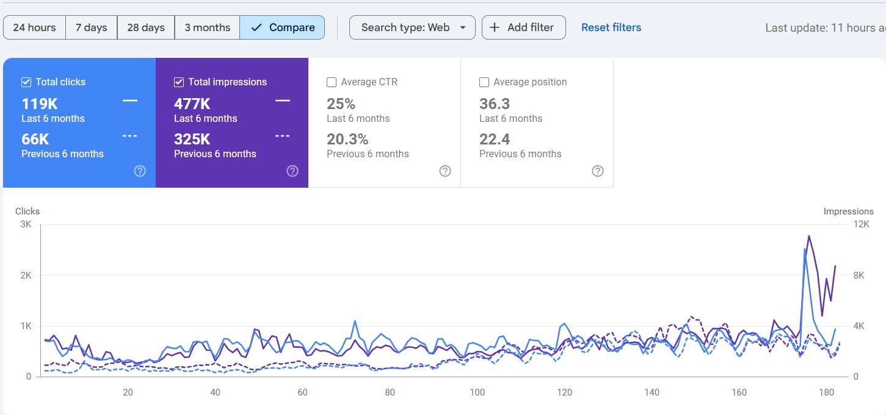Enable the Average CTR checkbox
This screenshot has height=415, width=886.
point(332,82)
